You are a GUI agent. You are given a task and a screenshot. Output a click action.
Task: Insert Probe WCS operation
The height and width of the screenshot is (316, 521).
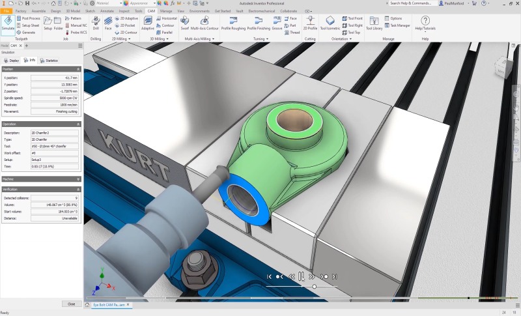click(76, 32)
